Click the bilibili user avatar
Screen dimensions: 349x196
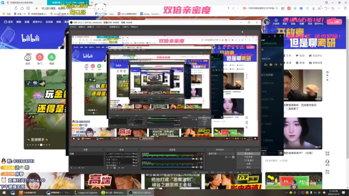(x=267, y=21)
